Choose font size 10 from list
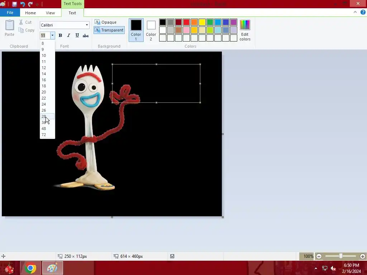The width and height of the screenshot is (367, 275). click(48, 56)
